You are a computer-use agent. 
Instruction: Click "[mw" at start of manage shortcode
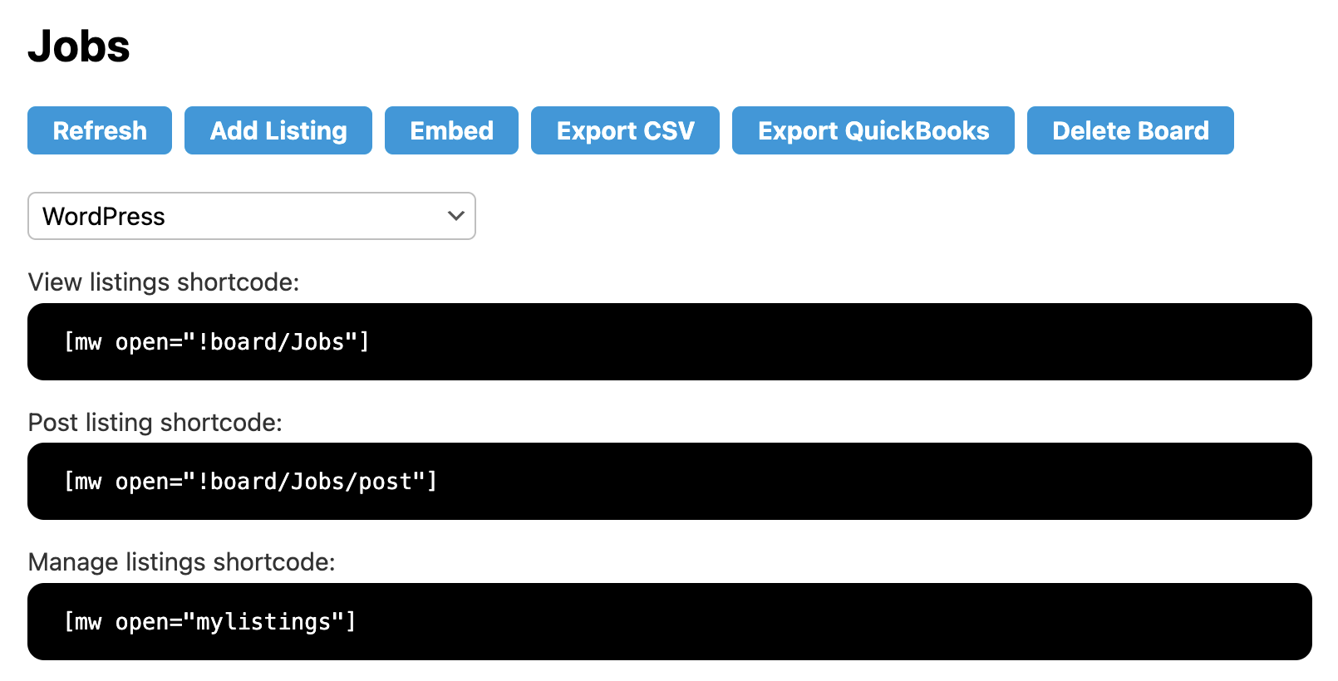click(83, 622)
